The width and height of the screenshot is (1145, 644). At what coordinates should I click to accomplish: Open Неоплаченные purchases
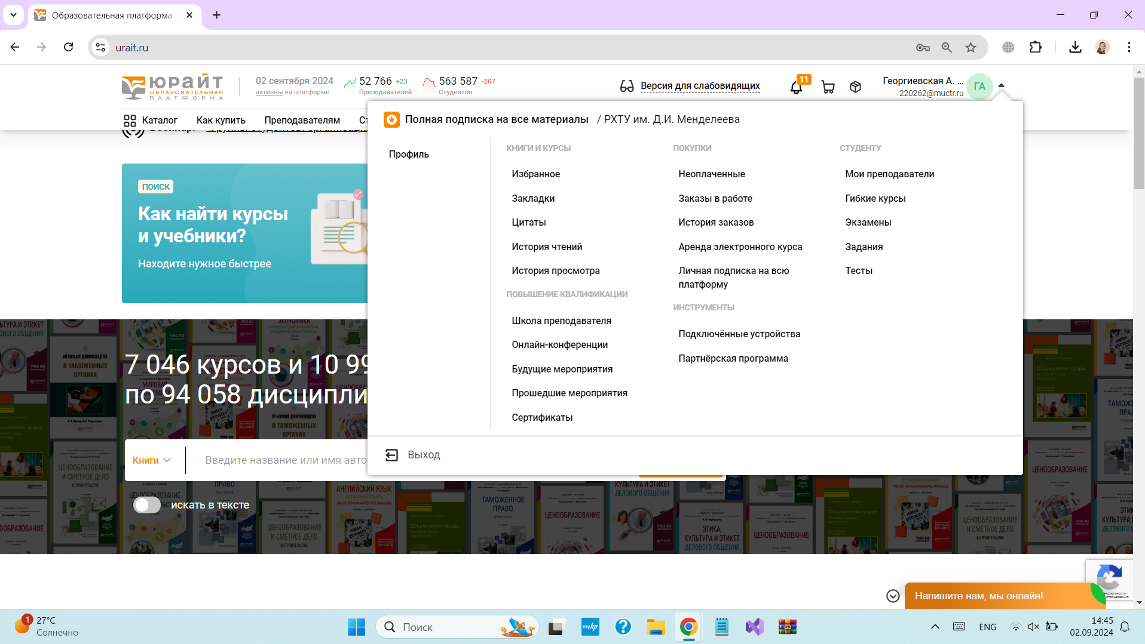pos(712,174)
